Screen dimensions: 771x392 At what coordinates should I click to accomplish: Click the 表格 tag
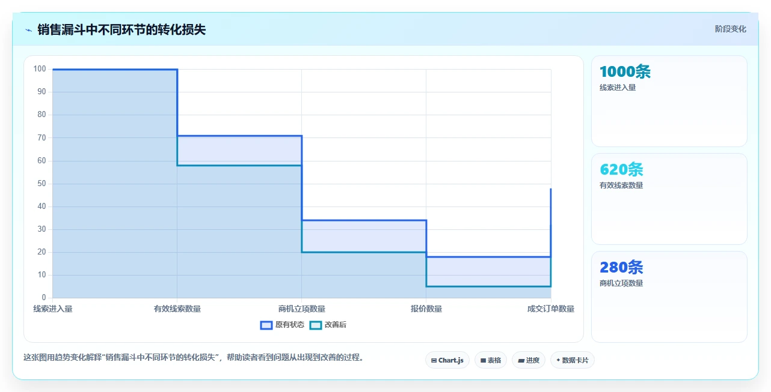(491, 360)
